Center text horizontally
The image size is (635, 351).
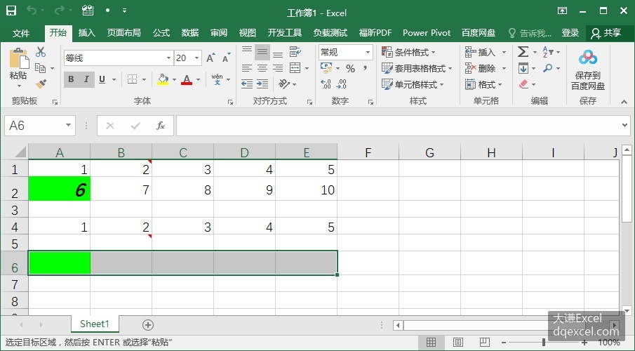point(262,68)
